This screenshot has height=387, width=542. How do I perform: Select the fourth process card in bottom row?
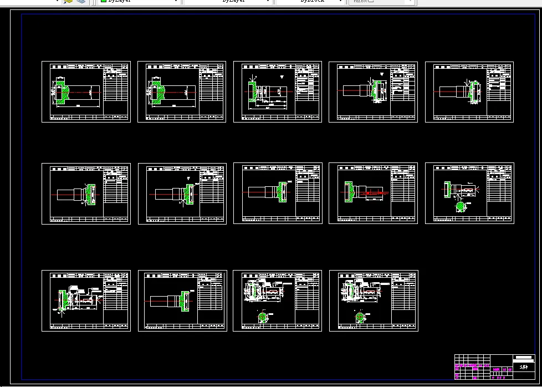(x=374, y=301)
